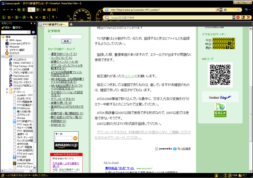Image resolution: width=253 pixels, height=178 pixels.
Task: Click the GSL green license badge
Action: pos(220,110)
